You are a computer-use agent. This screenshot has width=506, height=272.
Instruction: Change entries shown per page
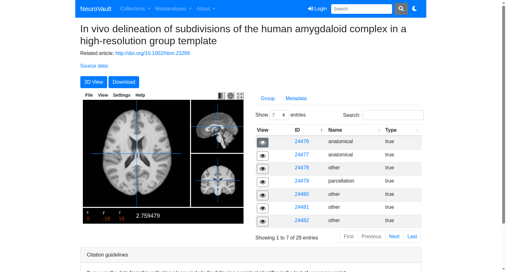coord(279,115)
